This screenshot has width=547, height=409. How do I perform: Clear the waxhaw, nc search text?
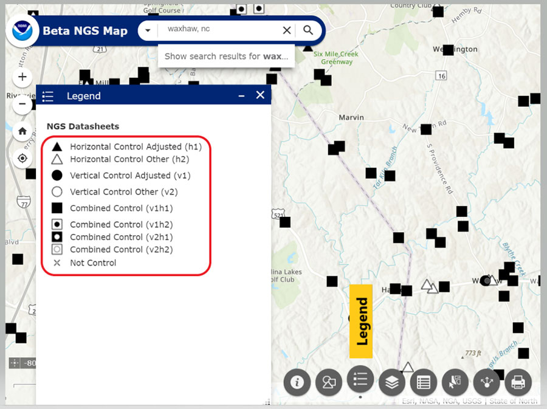(287, 30)
